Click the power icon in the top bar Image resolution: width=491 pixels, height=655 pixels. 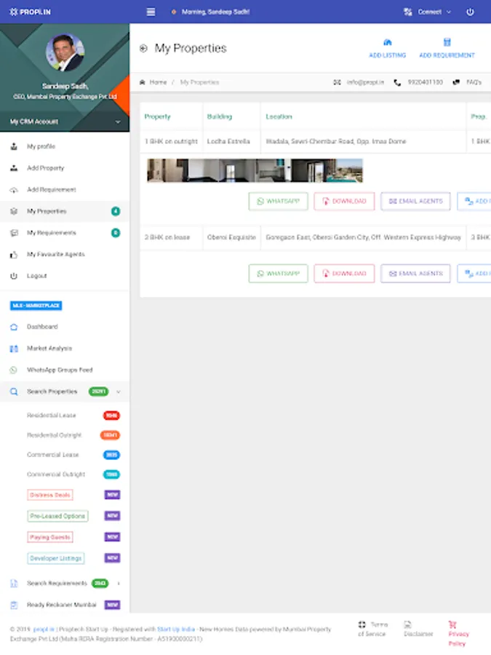[470, 12]
